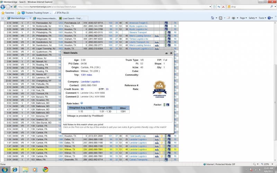Click the browser Forward arrow

click(x=8, y=7)
